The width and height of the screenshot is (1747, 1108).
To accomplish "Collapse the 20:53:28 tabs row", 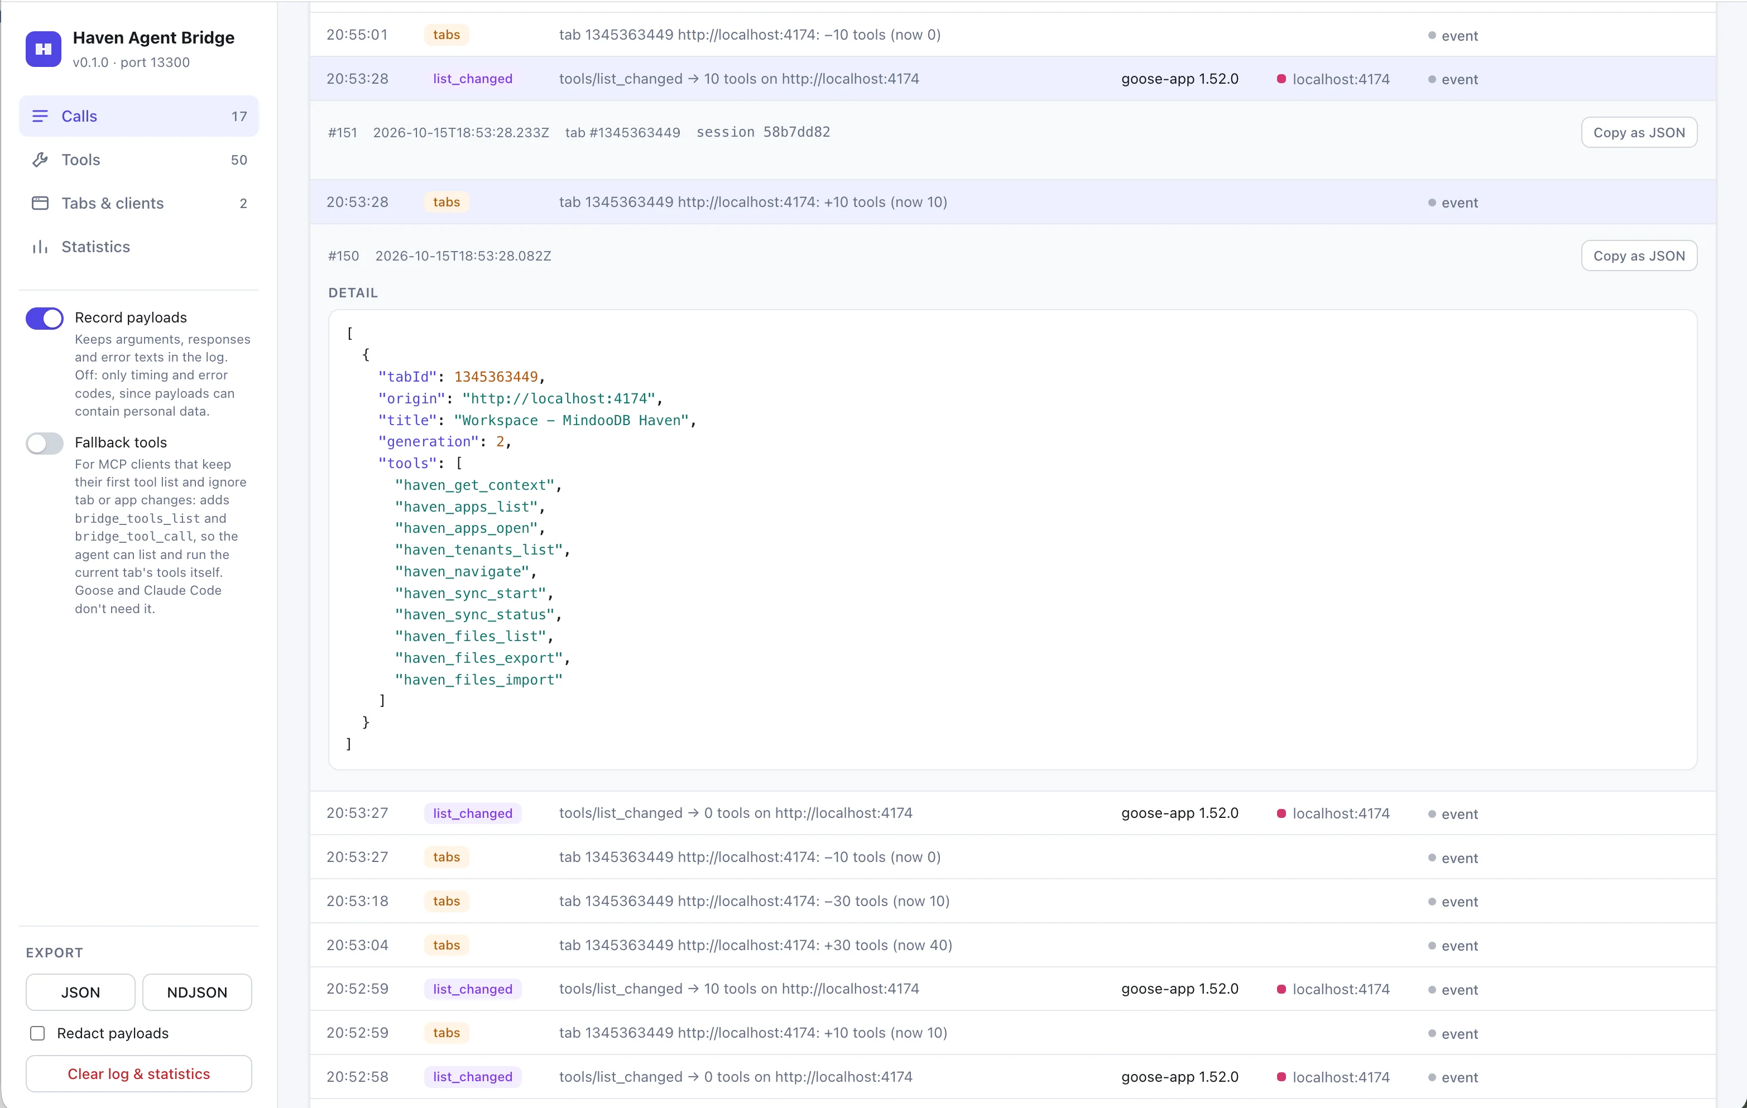I will 1013,203.
